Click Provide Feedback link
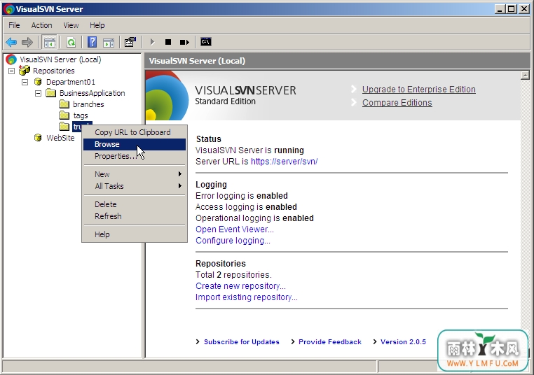 [330, 341]
